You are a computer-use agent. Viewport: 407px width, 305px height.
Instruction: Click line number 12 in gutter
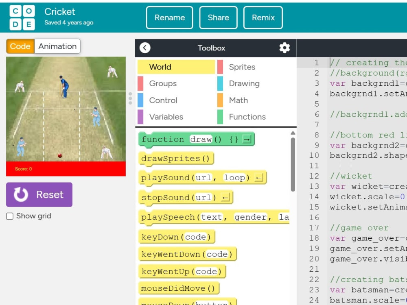click(x=314, y=176)
